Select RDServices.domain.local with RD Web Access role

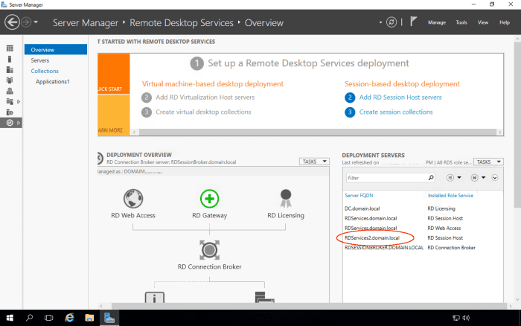(423, 228)
